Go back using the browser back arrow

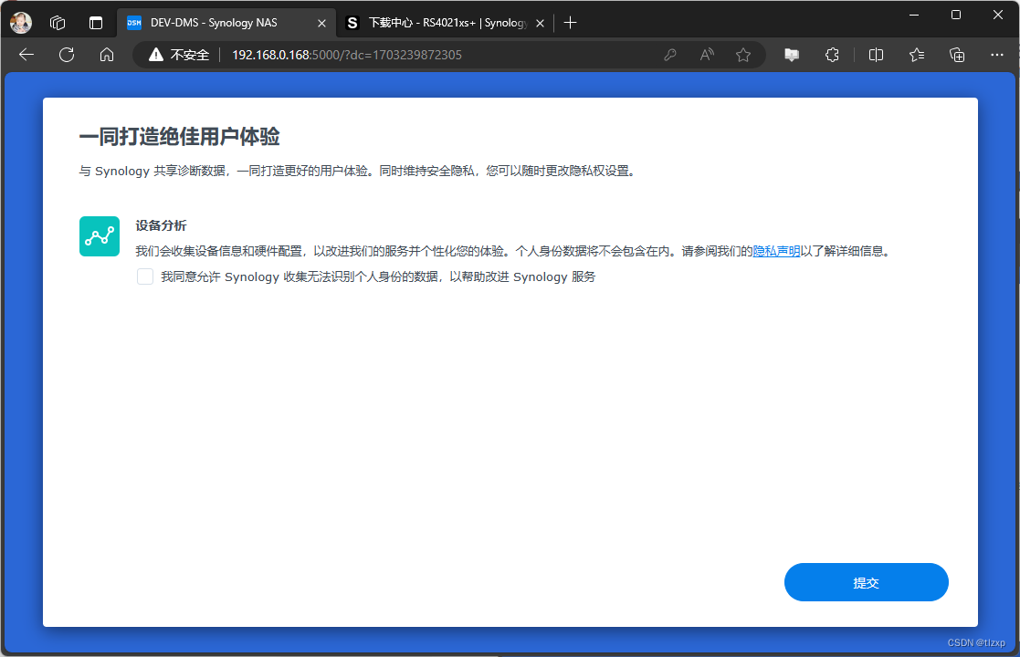click(x=26, y=56)
